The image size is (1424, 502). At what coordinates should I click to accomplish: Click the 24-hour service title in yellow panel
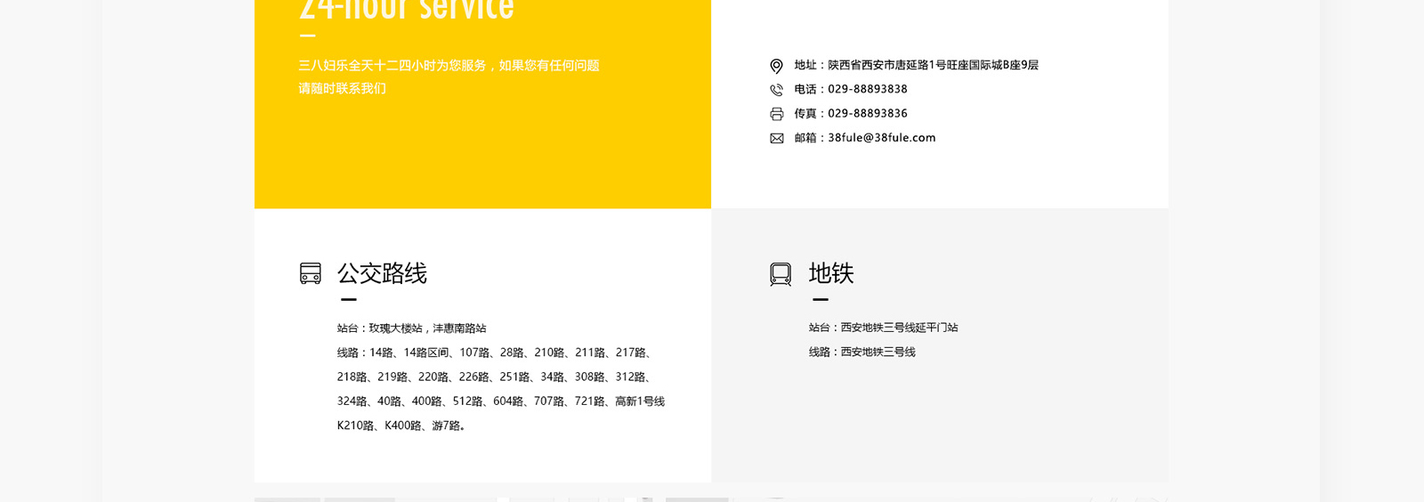(407, 10)
